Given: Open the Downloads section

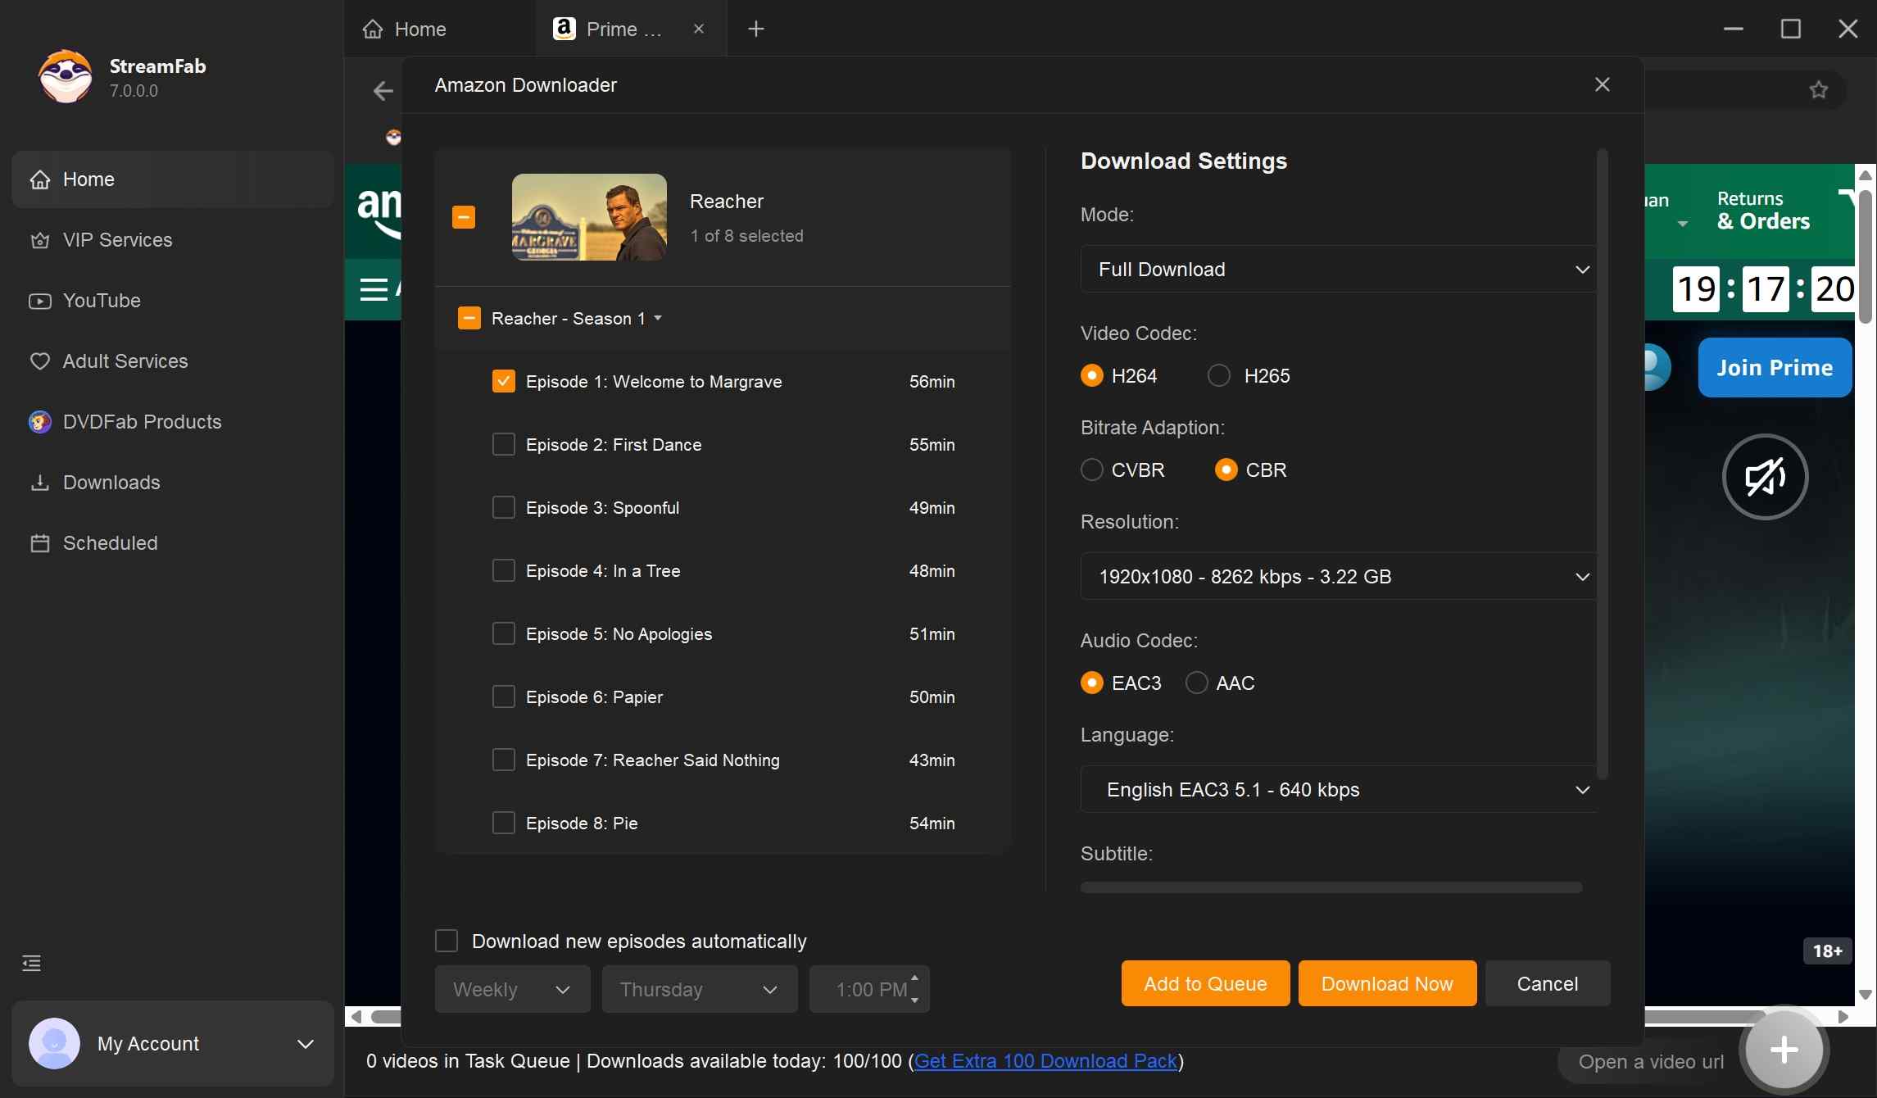Looking at the screenshot, I should [111, 482].
